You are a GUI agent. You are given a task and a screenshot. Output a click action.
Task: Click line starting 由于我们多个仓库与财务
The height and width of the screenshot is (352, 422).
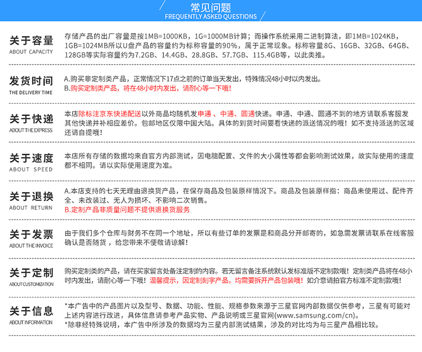(239, 233)
